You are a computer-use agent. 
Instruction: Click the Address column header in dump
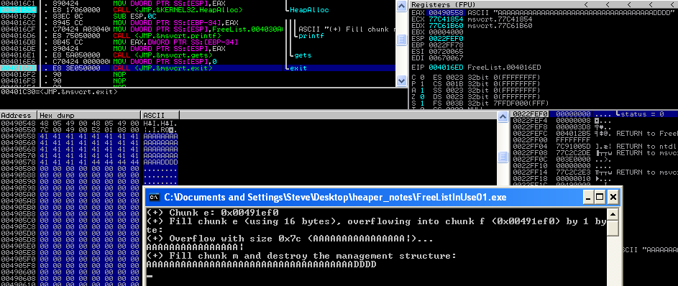(x=19, y=116)
